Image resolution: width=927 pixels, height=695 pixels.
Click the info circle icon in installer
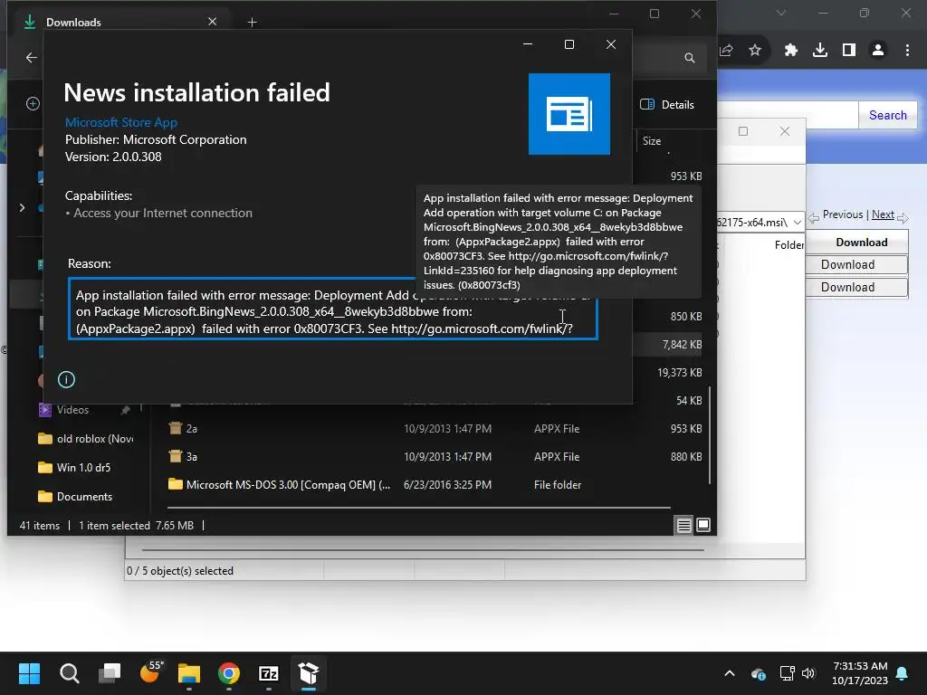[x=66, y=379]
